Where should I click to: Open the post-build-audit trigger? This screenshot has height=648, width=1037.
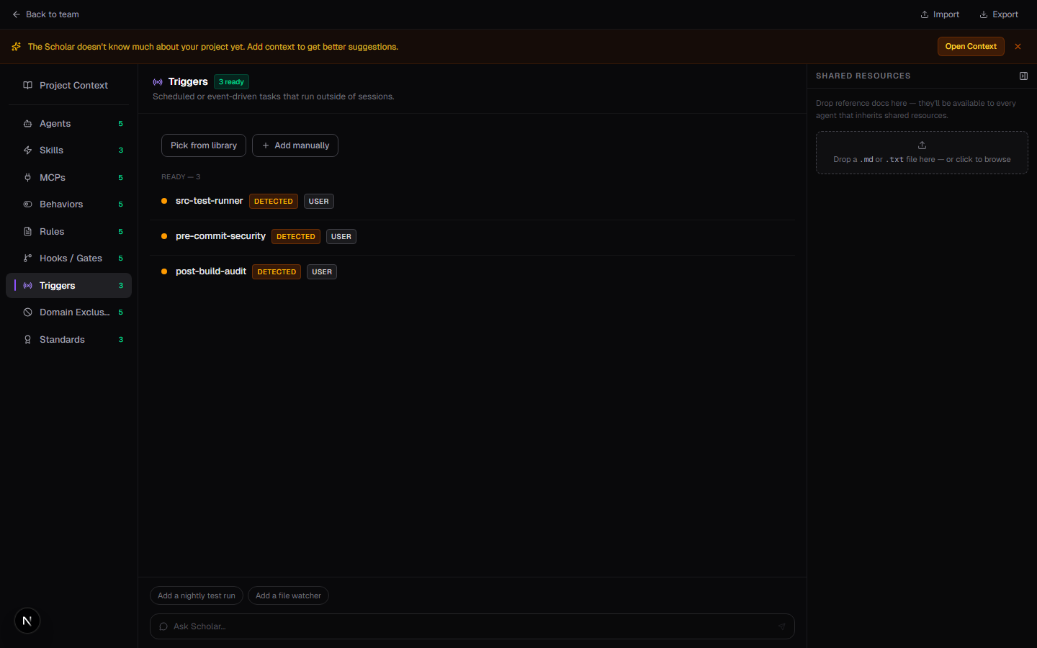tap(472, 272)
